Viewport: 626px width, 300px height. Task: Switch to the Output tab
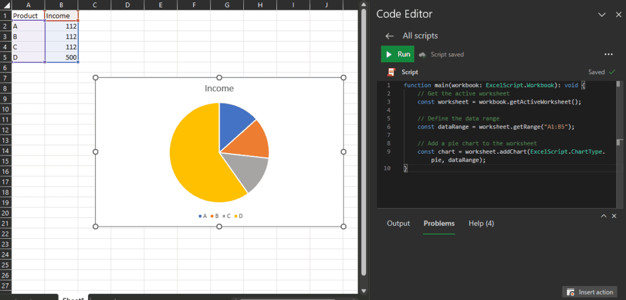[399, 223]
